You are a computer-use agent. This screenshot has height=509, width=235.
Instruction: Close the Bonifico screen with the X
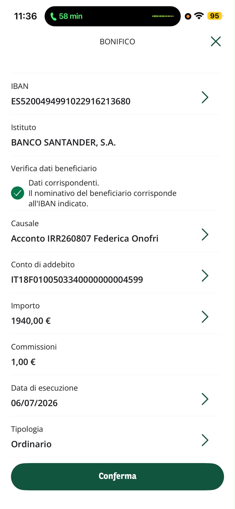click(216, 41)
